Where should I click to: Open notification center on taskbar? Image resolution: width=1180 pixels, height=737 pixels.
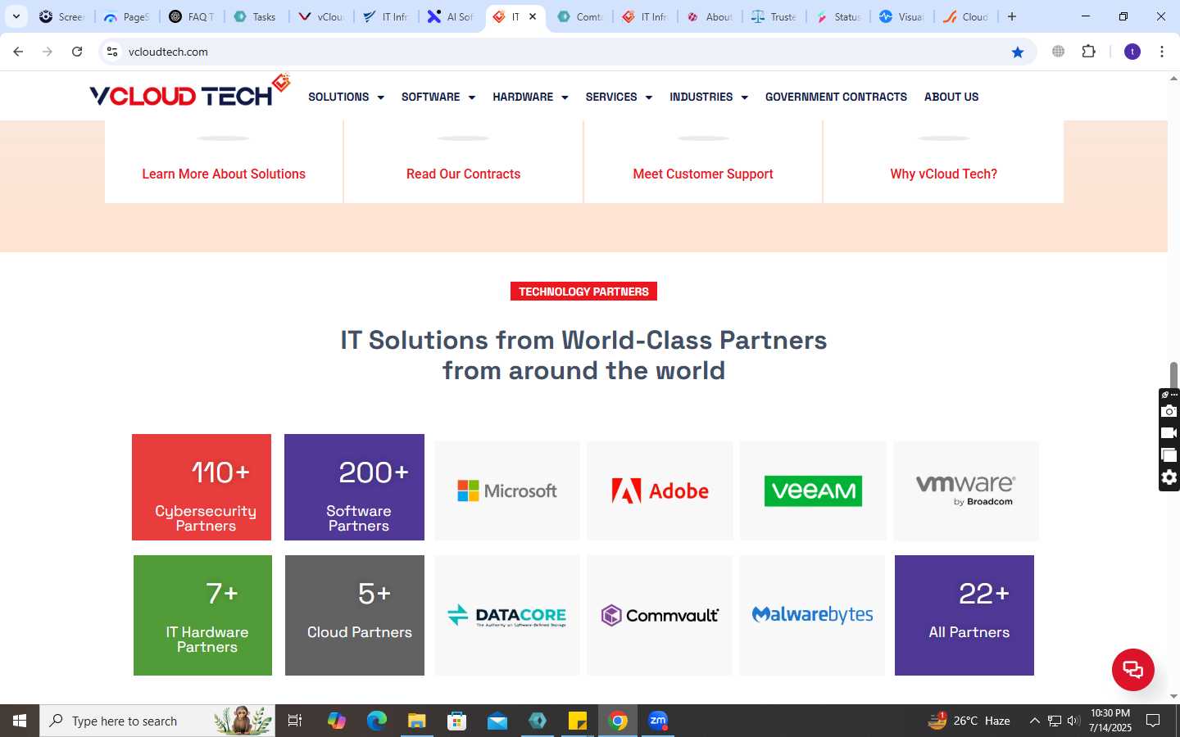(x=1153, y=721)
